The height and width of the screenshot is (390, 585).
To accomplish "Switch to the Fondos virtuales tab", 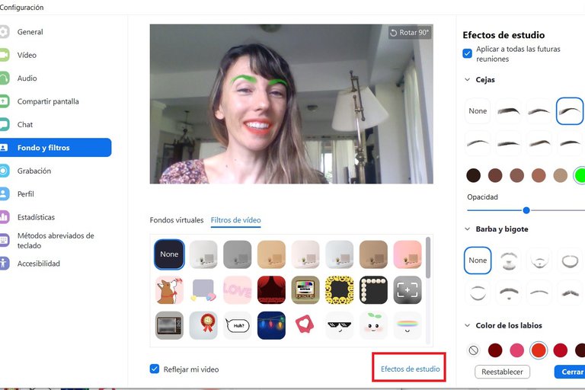I will (177, 220).
